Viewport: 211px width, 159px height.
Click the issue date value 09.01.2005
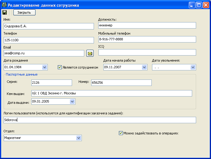pos(40,102)
